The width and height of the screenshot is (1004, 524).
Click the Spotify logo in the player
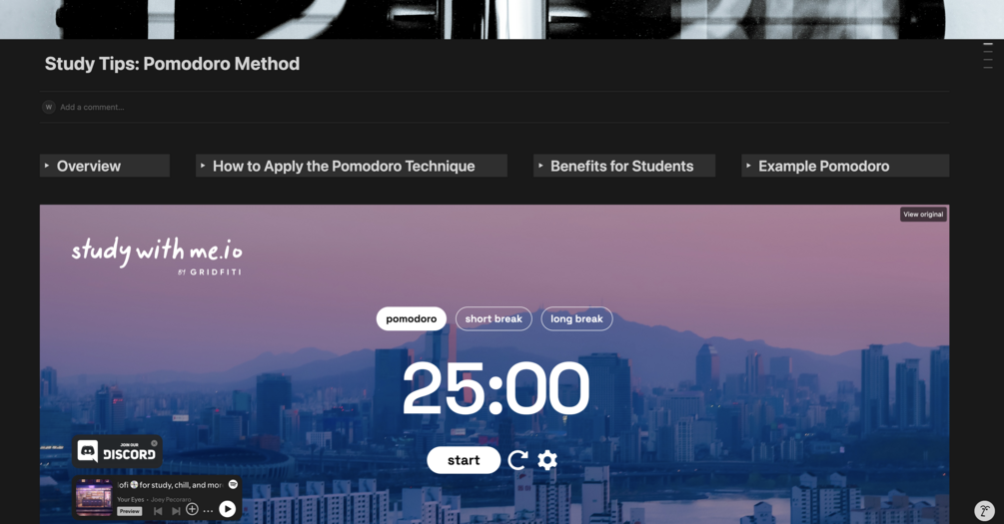[x=233, y=485]
